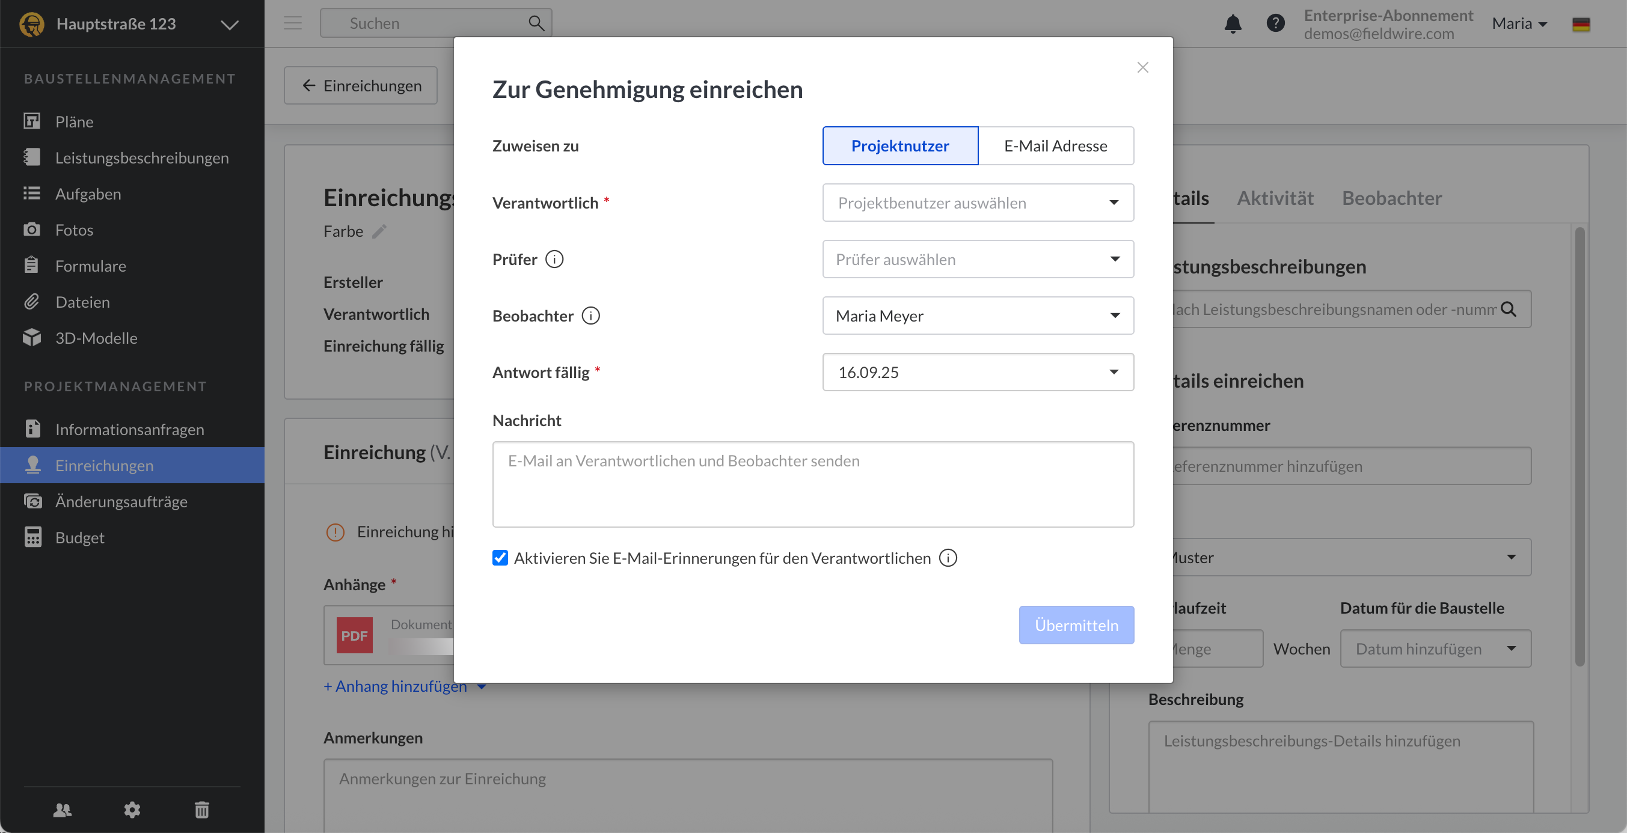Open Projektbenutzer auswählen dropdown
This screenshot has height=833, width=1627.
[977, 203]
